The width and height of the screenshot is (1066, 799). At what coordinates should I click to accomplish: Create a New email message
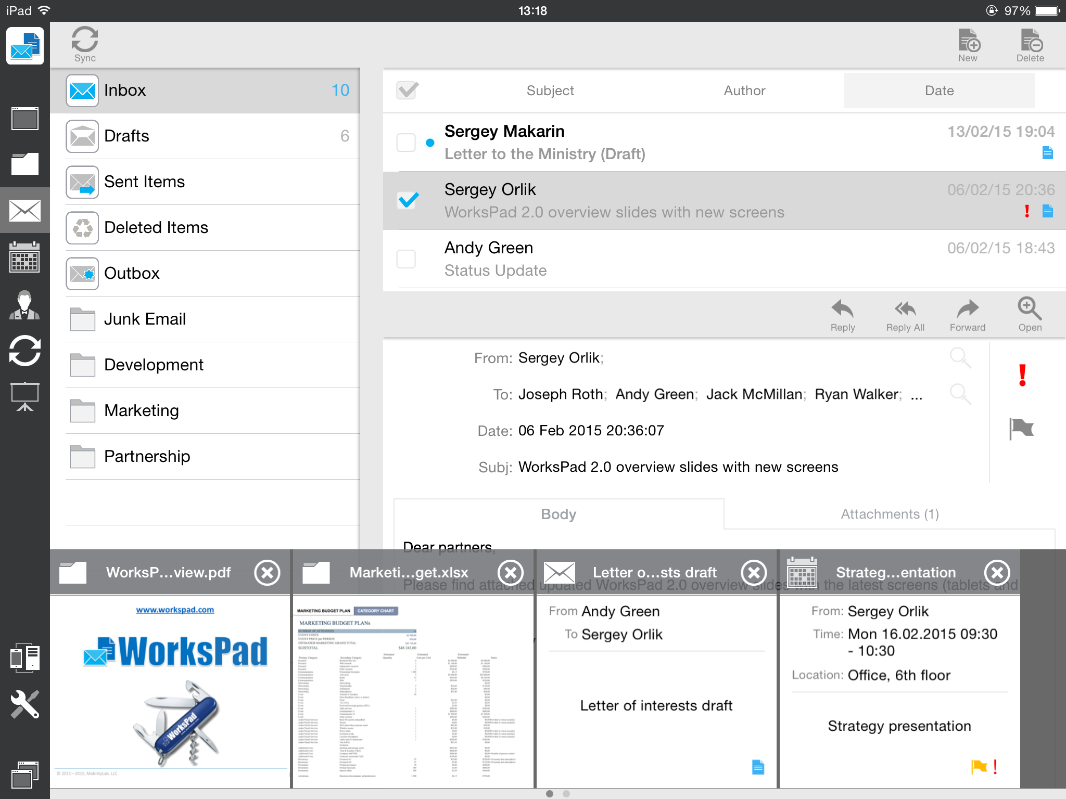(969, 44)
